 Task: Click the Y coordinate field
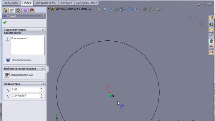(x=25, y=95)
